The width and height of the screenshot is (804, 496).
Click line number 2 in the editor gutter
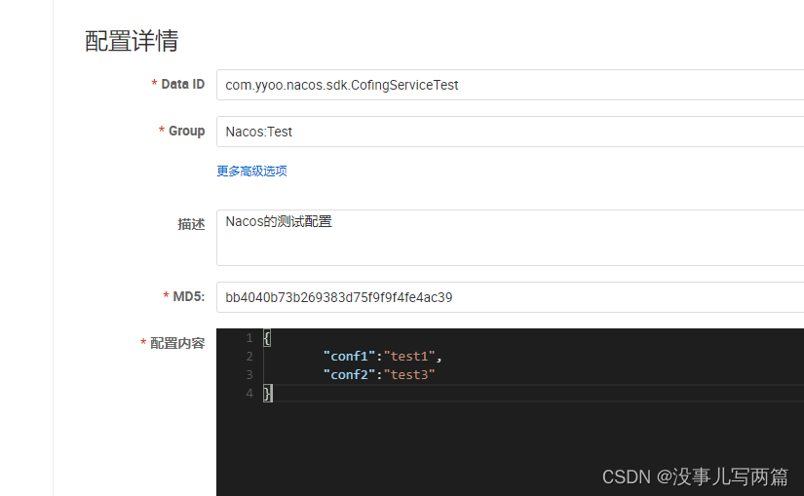pyautogui.click(x=249, y=356)
